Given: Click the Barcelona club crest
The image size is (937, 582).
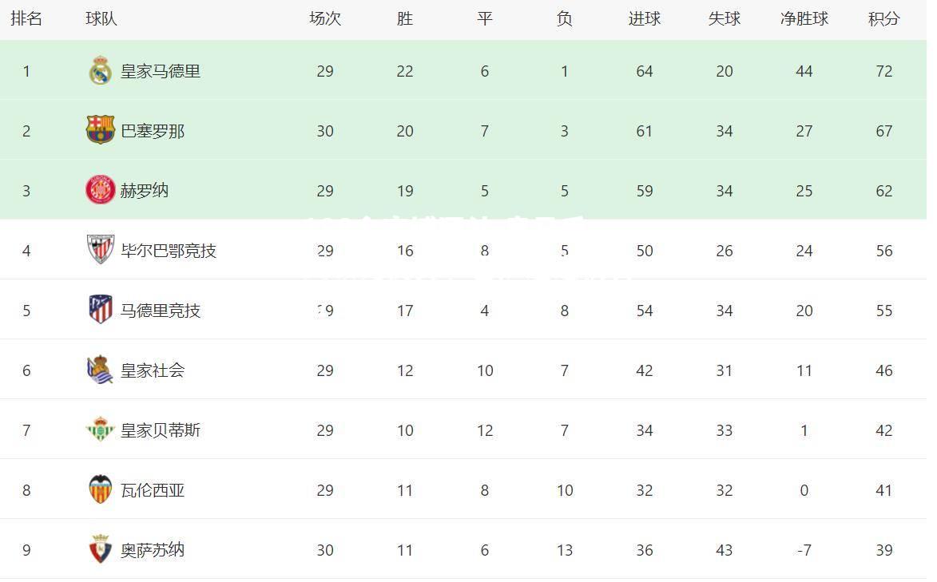Looking at the screenshot, I should [x=101, y=129].
